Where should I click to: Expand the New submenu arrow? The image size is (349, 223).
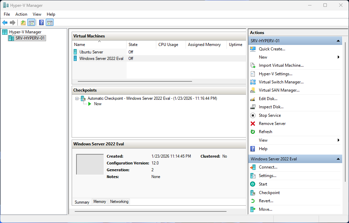pos(338,57)
